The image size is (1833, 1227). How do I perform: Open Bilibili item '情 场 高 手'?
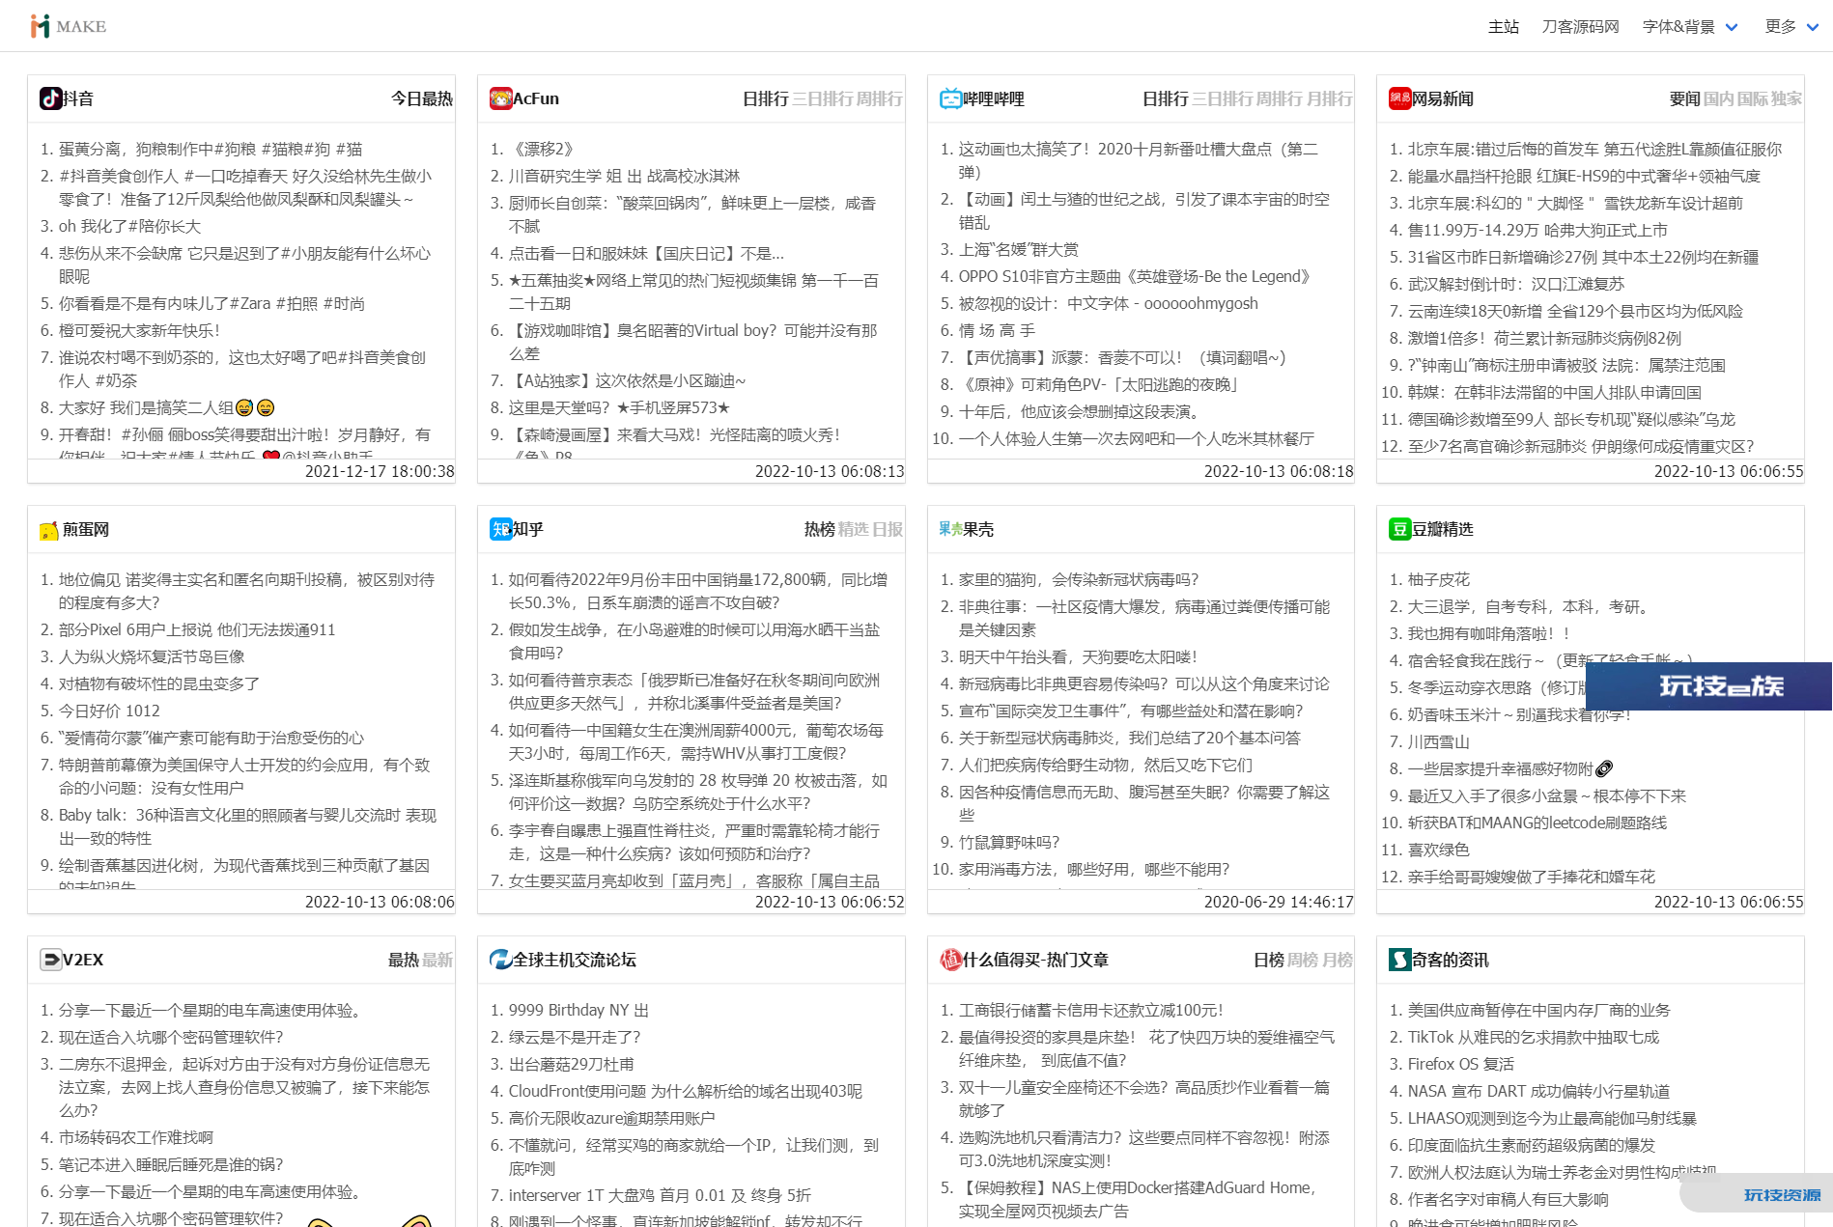[997, 330]
